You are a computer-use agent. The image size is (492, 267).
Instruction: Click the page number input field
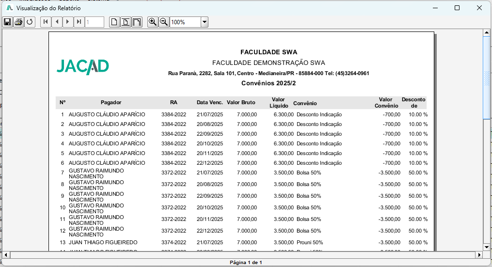(95, 22)
